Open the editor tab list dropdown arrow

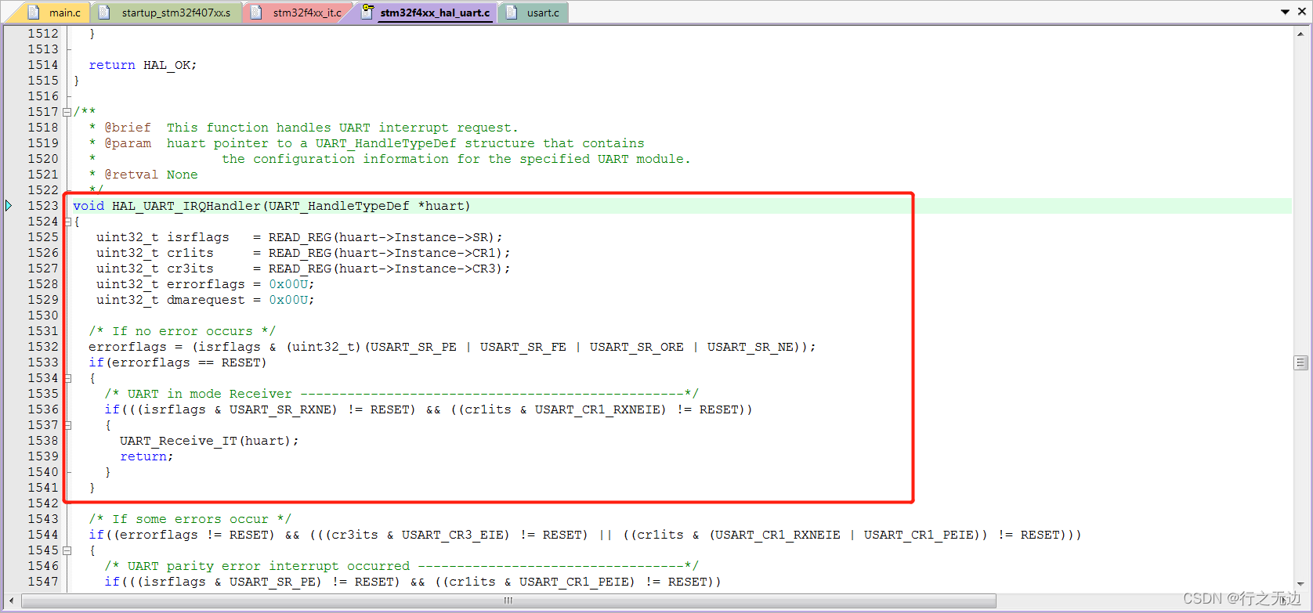1286,12
